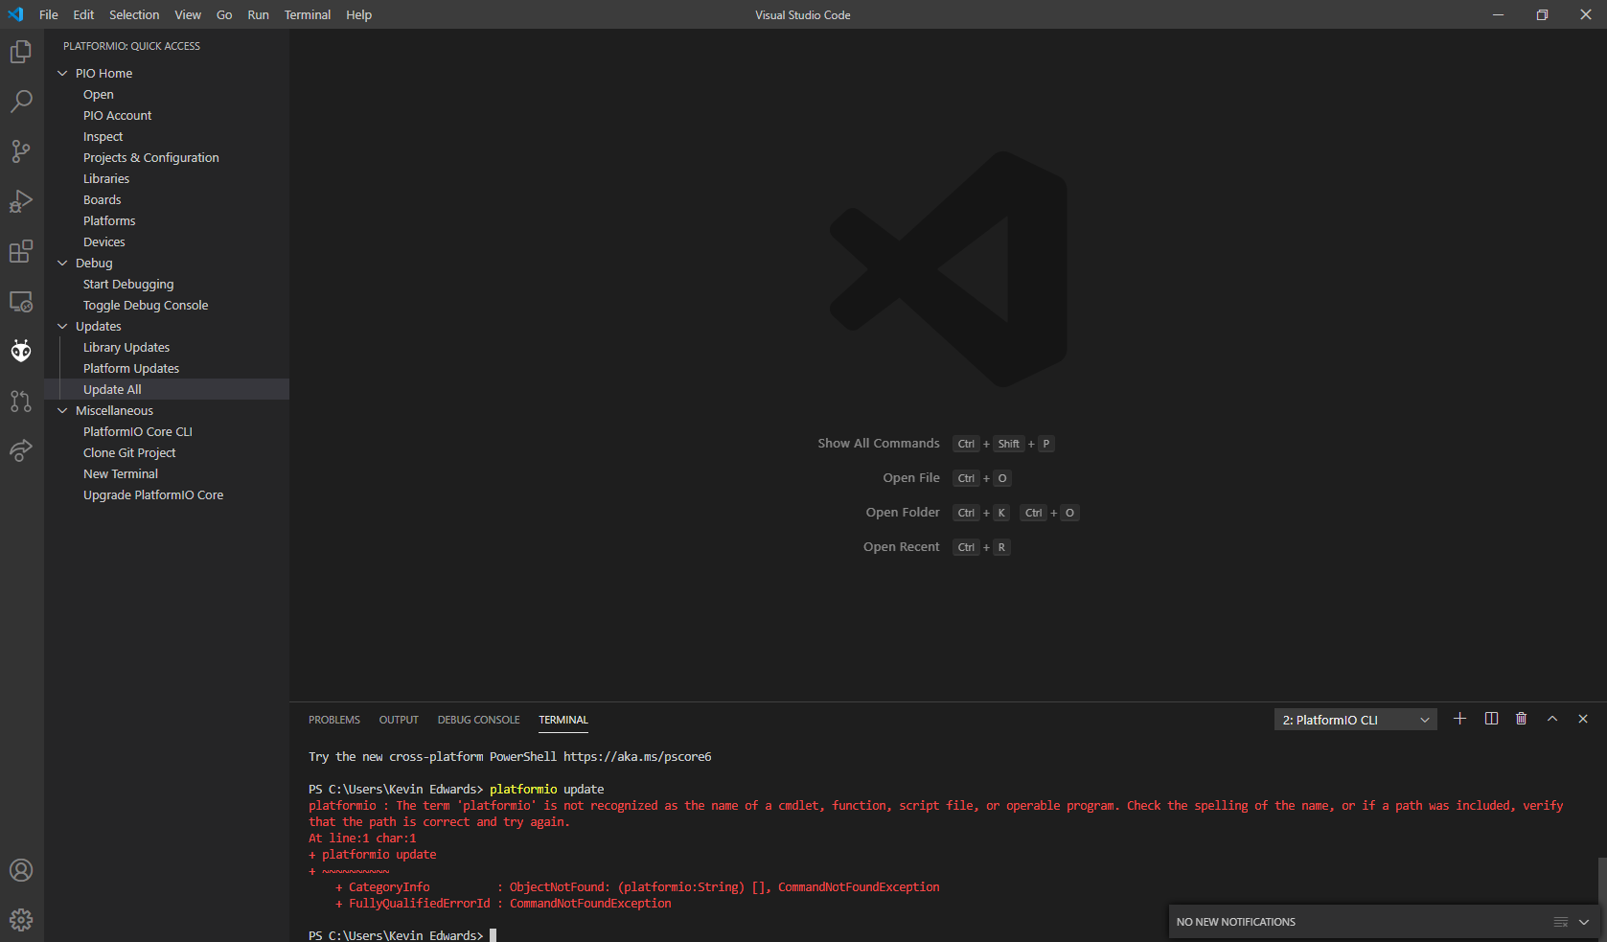
Task: Maximize the panel with up chevron
Action: tap(1552, 719)
